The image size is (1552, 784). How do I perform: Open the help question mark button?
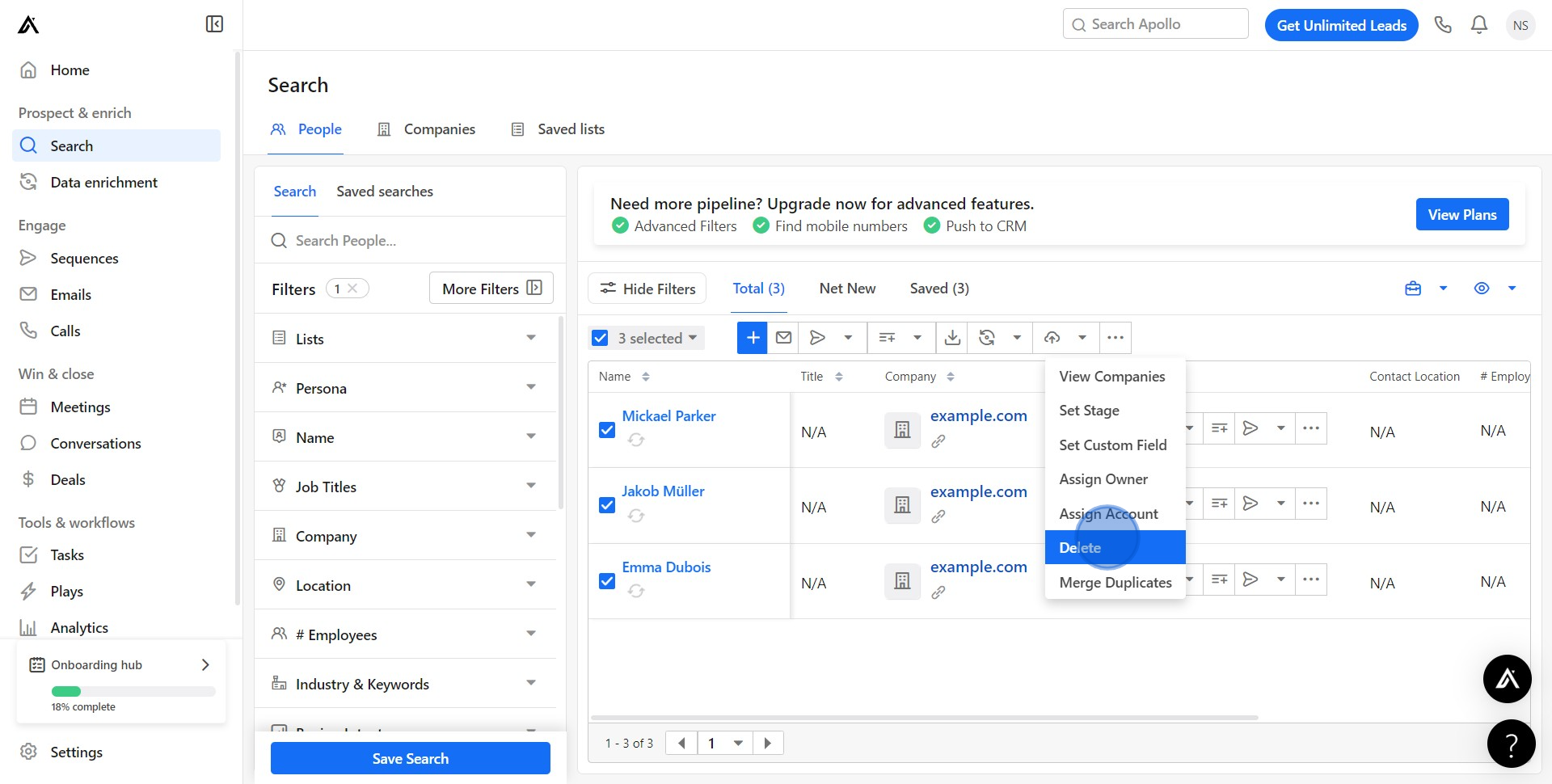click(1511, 744)
